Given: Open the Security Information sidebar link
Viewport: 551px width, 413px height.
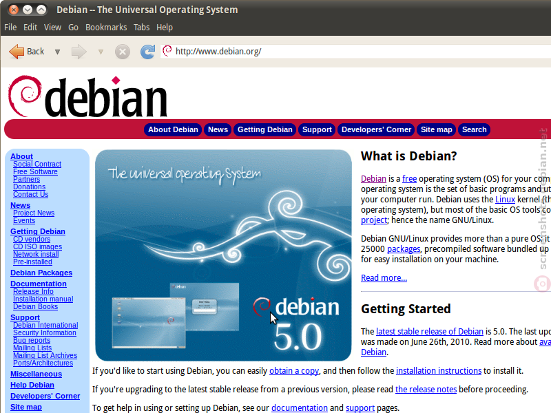Looking at the screenshot, I should click(45, 332).
